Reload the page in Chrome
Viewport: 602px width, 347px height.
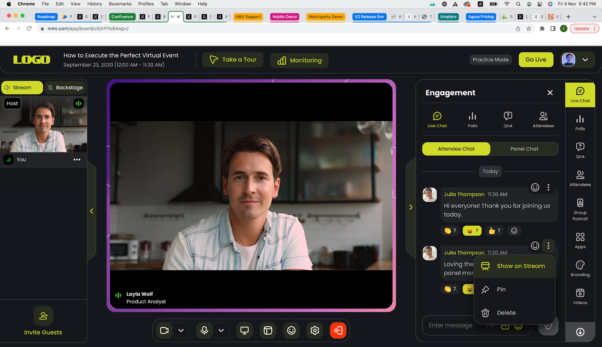click(29, 29)
